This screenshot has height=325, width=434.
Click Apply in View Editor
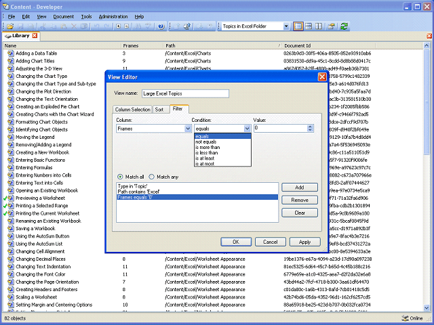304,242
